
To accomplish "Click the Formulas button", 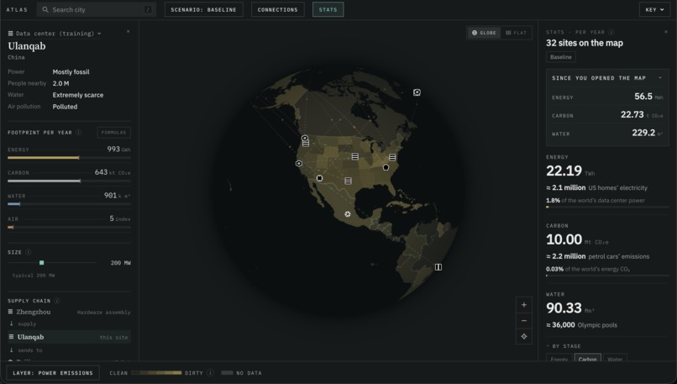I will pyautogui.click(x=114, y=133).
